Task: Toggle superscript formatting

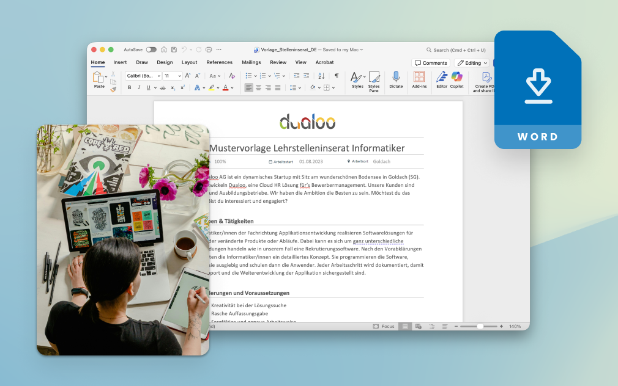Action: pyautogui.click(x=182, y=88)
